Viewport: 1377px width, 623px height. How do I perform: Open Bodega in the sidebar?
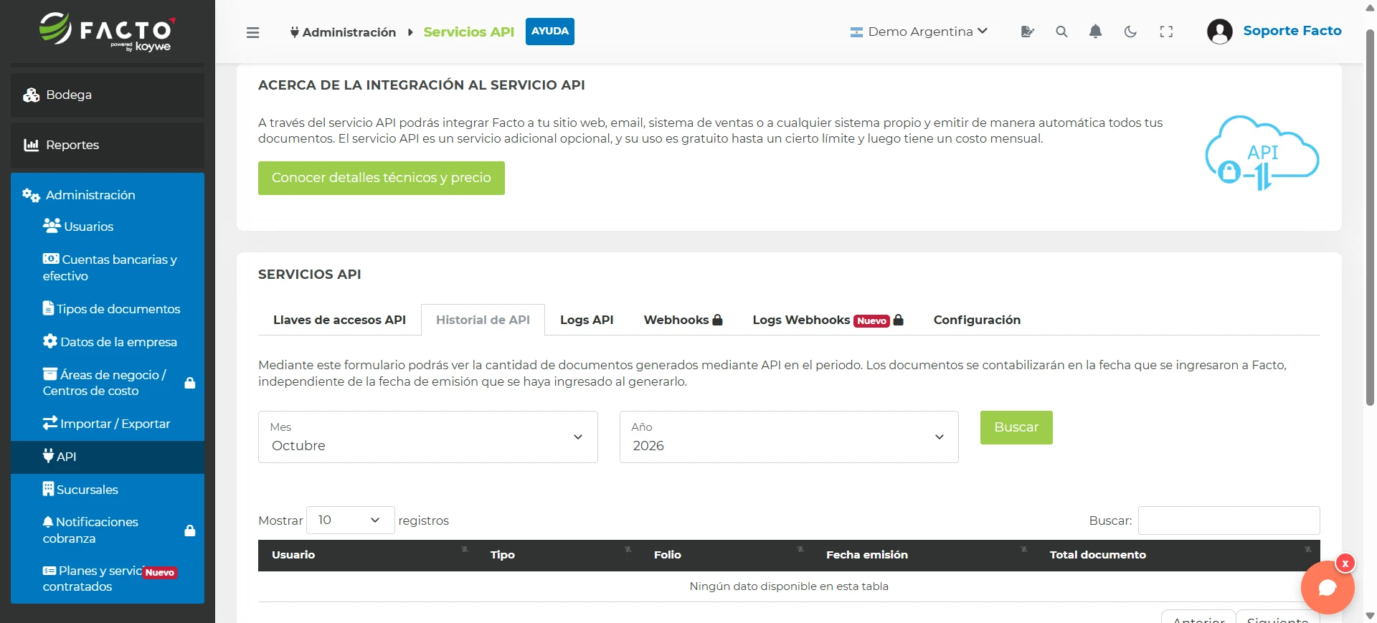[x=108, y=95]
